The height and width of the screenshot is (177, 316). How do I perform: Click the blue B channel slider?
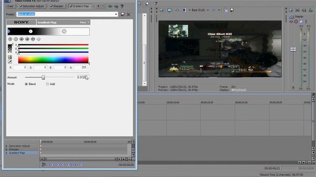53,52
